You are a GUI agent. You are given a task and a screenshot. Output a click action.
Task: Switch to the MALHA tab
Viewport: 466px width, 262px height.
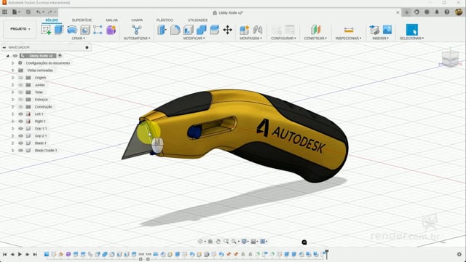pos(112,20)
